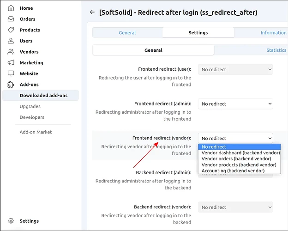Open Add-ons in the sidebar
This screenshot has height=231, width=288.
[29, 85]
